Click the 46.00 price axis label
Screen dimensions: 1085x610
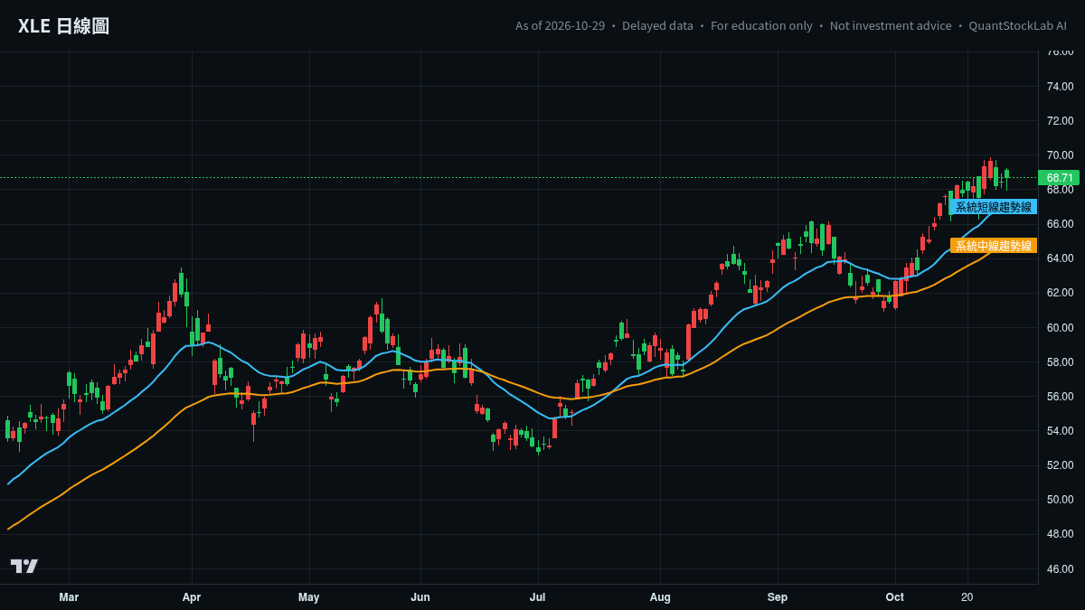point(1060,568)
